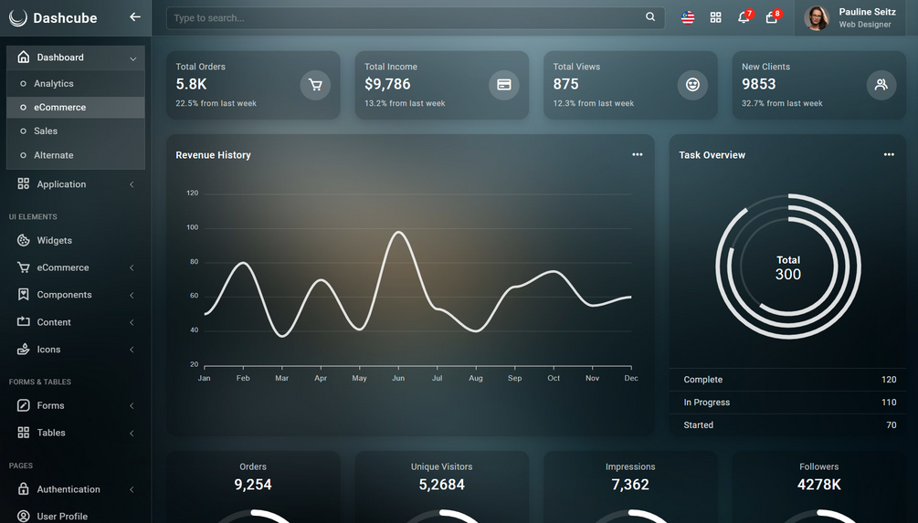Select the Analytics submenu item
Viewport: 918px width, 523px height.
pyautogui.click(x=76, y=84)
